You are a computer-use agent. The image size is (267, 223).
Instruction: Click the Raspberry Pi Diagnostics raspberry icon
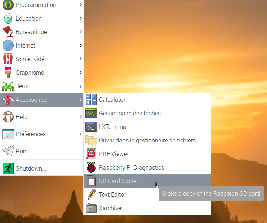click(x=91, y=167)
